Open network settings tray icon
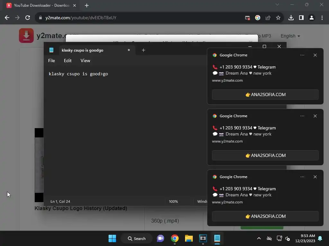Viewport: 329px width, 246px height. point(279,238)
